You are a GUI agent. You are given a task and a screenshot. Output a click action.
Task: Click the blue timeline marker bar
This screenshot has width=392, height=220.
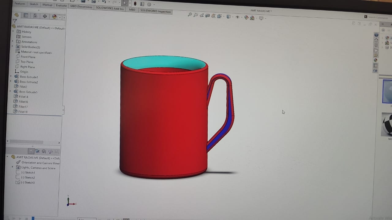click(x=33, y=218)
